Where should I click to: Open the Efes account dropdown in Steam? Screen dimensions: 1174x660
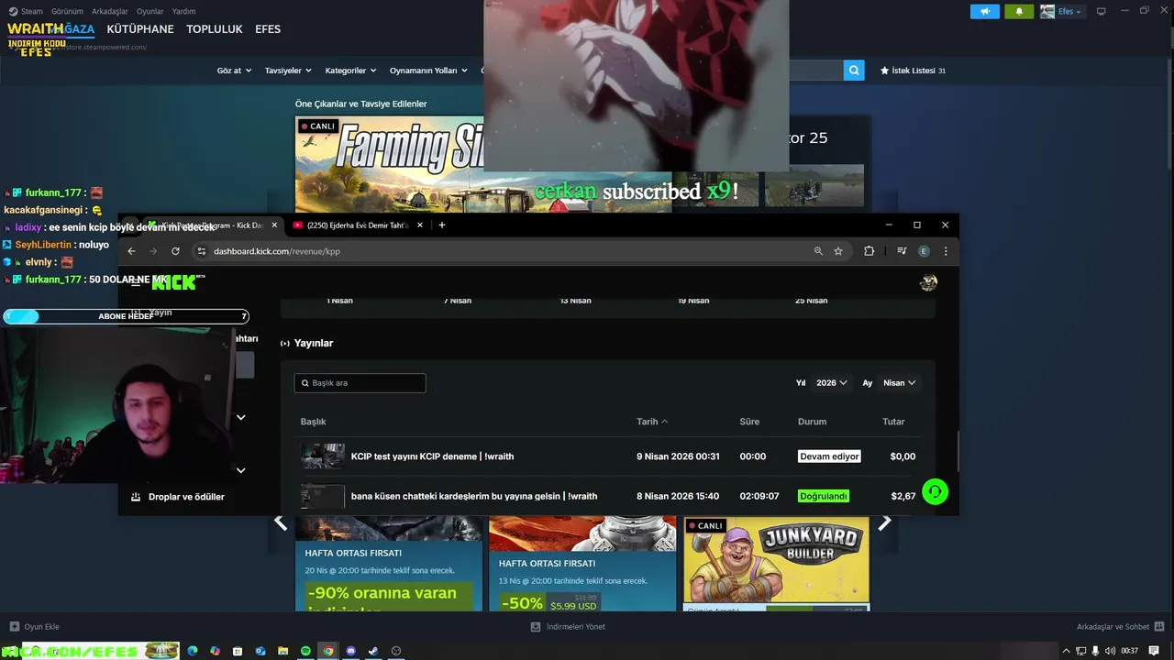[x=1061, y=12]
